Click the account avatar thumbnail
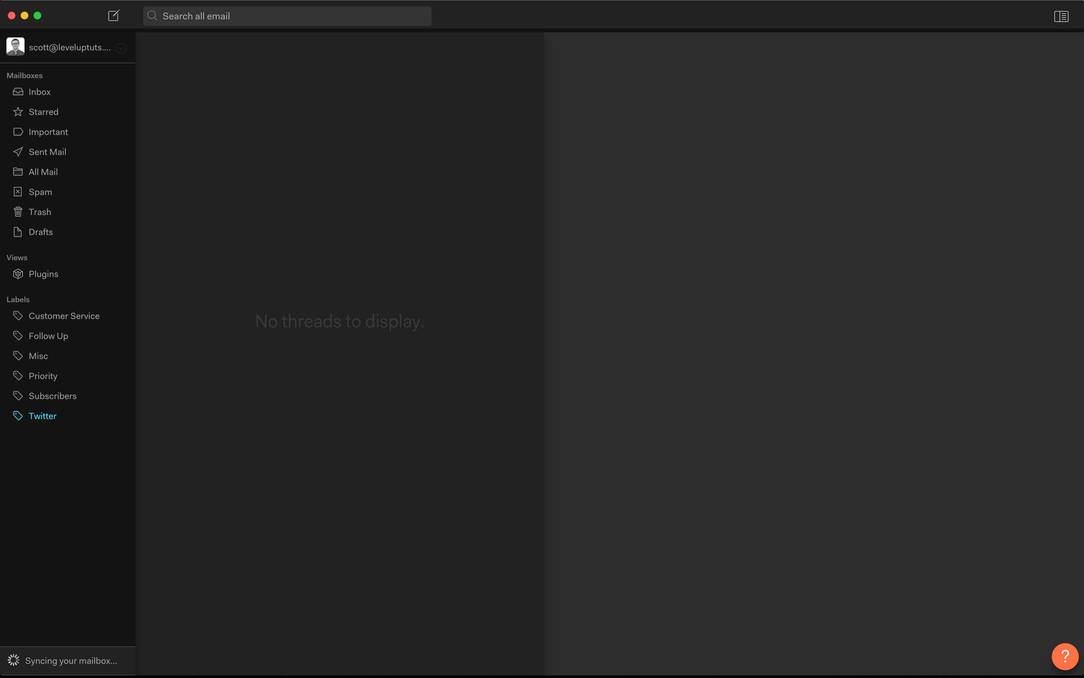The image size is (1084, 678). 15,46
